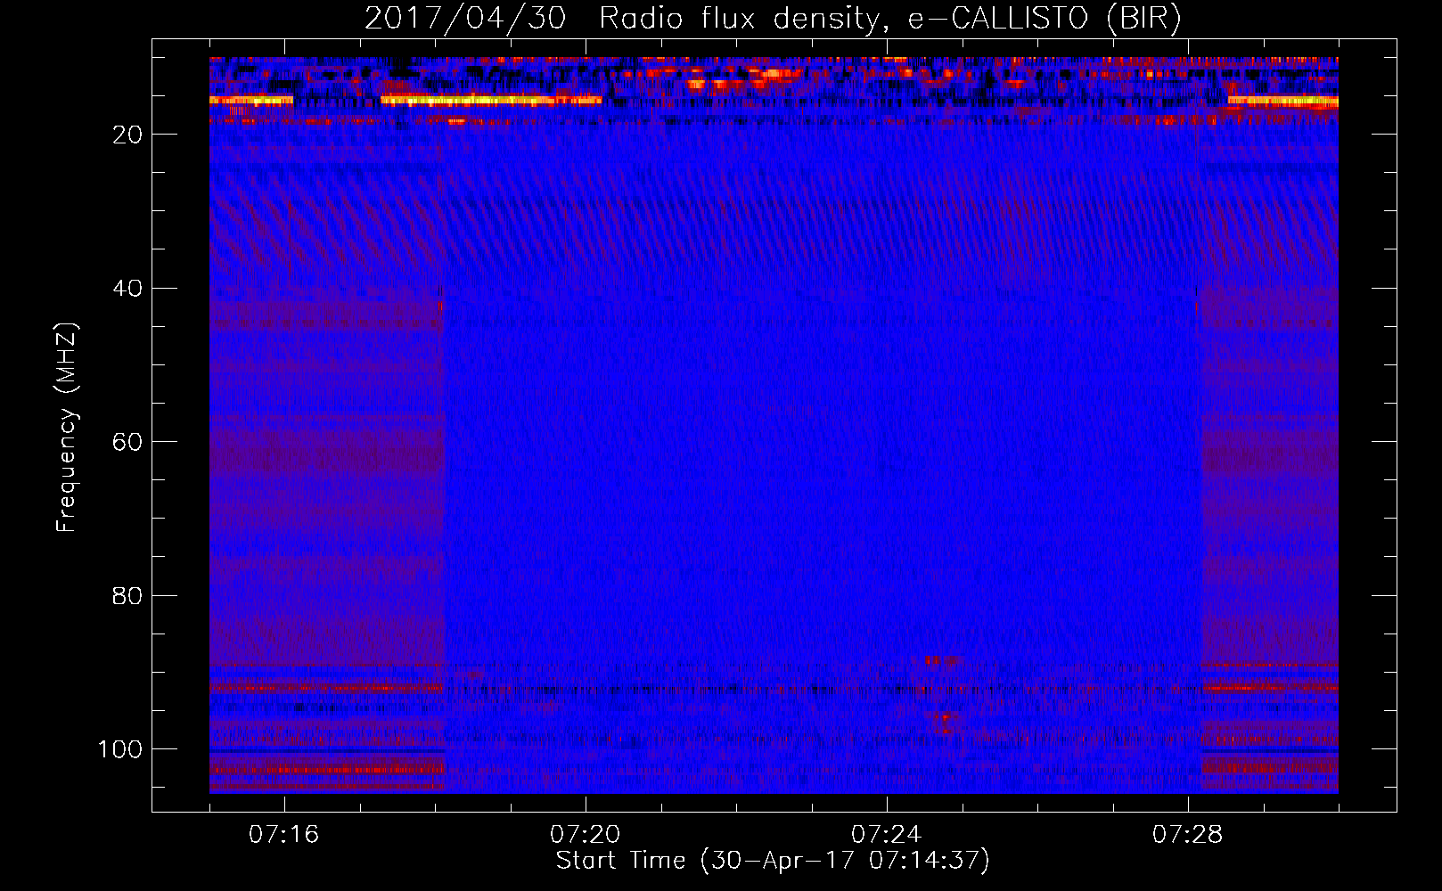Click the 80 MHz frequency tick label
Screen dimensions: 1442x891
point(127,595)
